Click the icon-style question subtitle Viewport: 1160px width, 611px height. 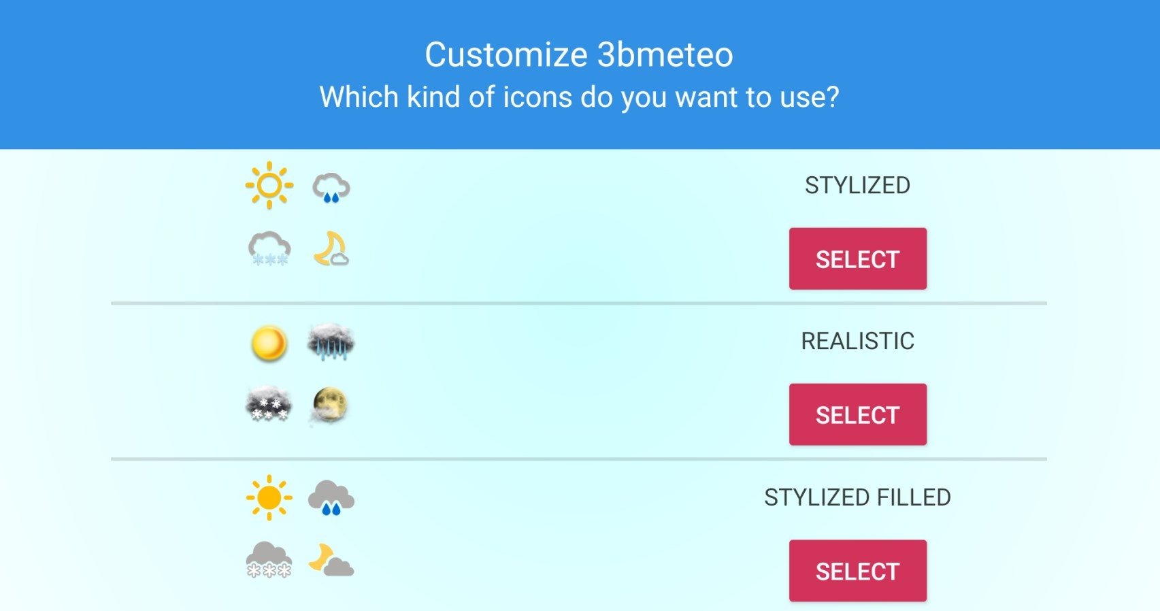click(580, 97)
